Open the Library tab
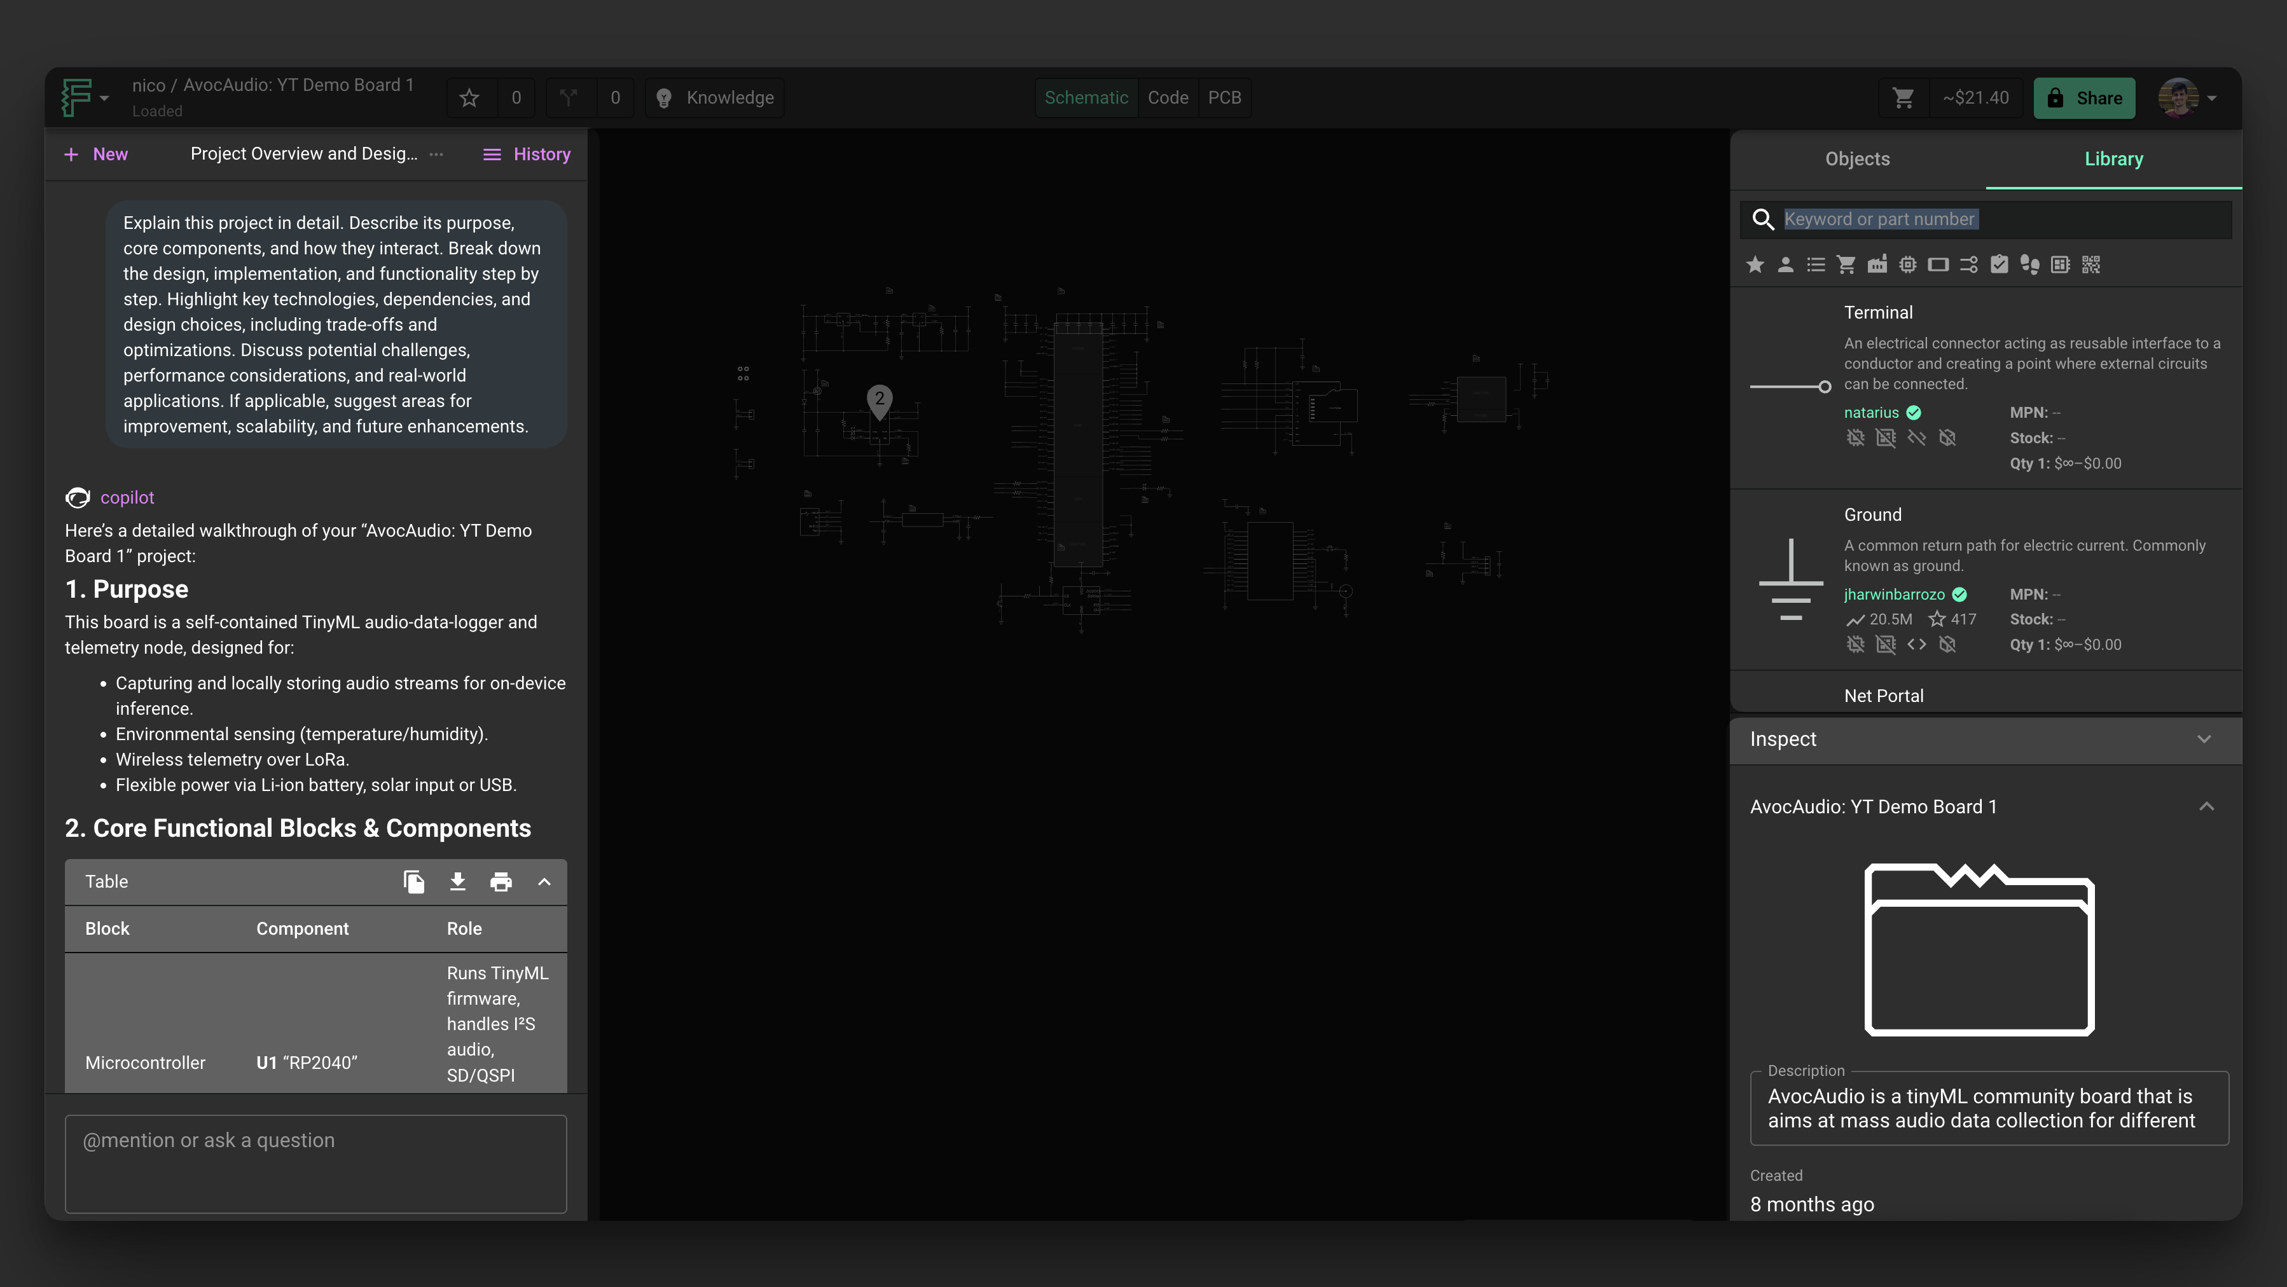Screen dimensions: 2287x1287 pyautogui.click(x=2113, y=159)
